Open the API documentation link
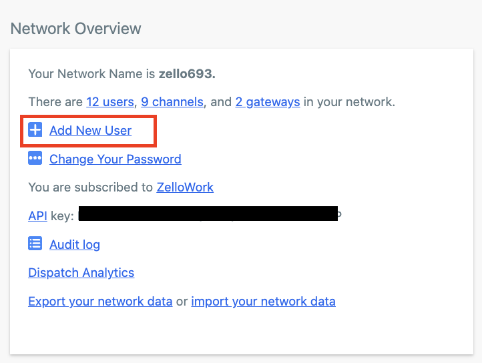 point(37,216)
